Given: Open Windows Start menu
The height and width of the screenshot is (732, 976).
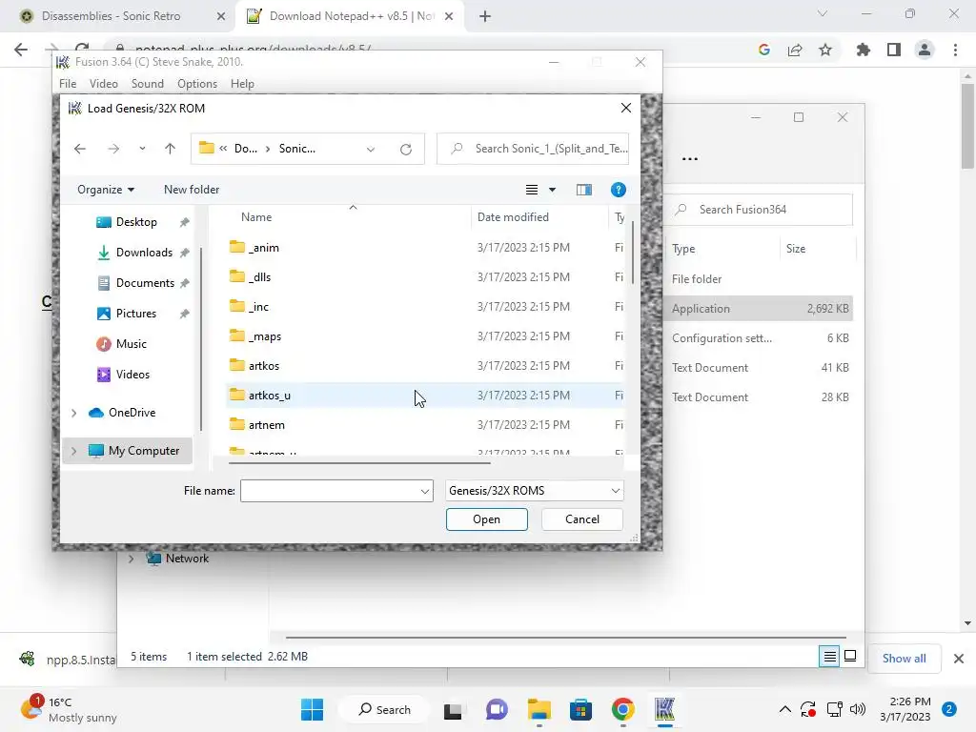Looking at the screenshot, I should point(312,709).
